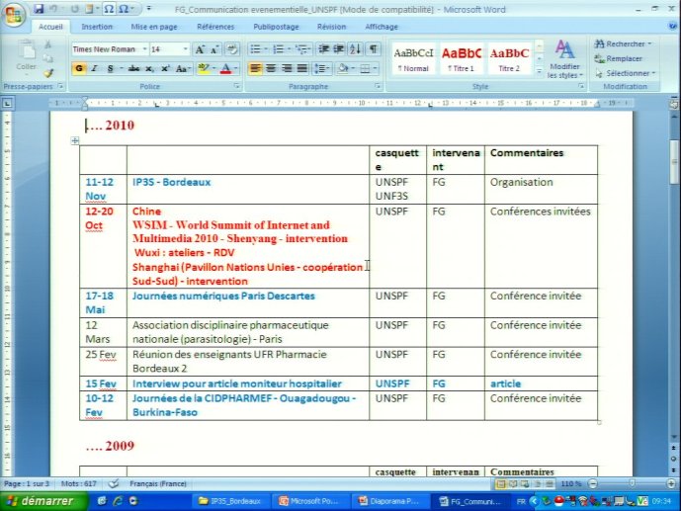Open the font color dropdown arrow
The image size is (681, 511).
(236, 68)
